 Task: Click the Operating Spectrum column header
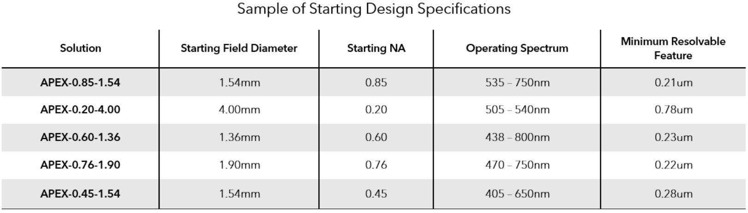[x=517, y=48]
